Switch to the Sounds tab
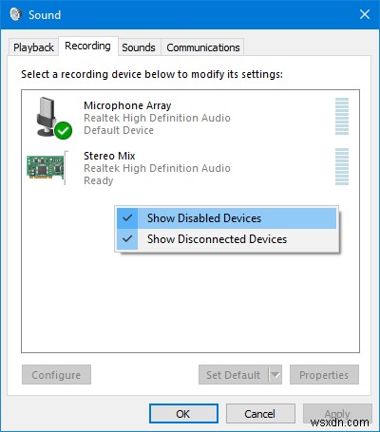380x432 pixels. click(139, 47)
